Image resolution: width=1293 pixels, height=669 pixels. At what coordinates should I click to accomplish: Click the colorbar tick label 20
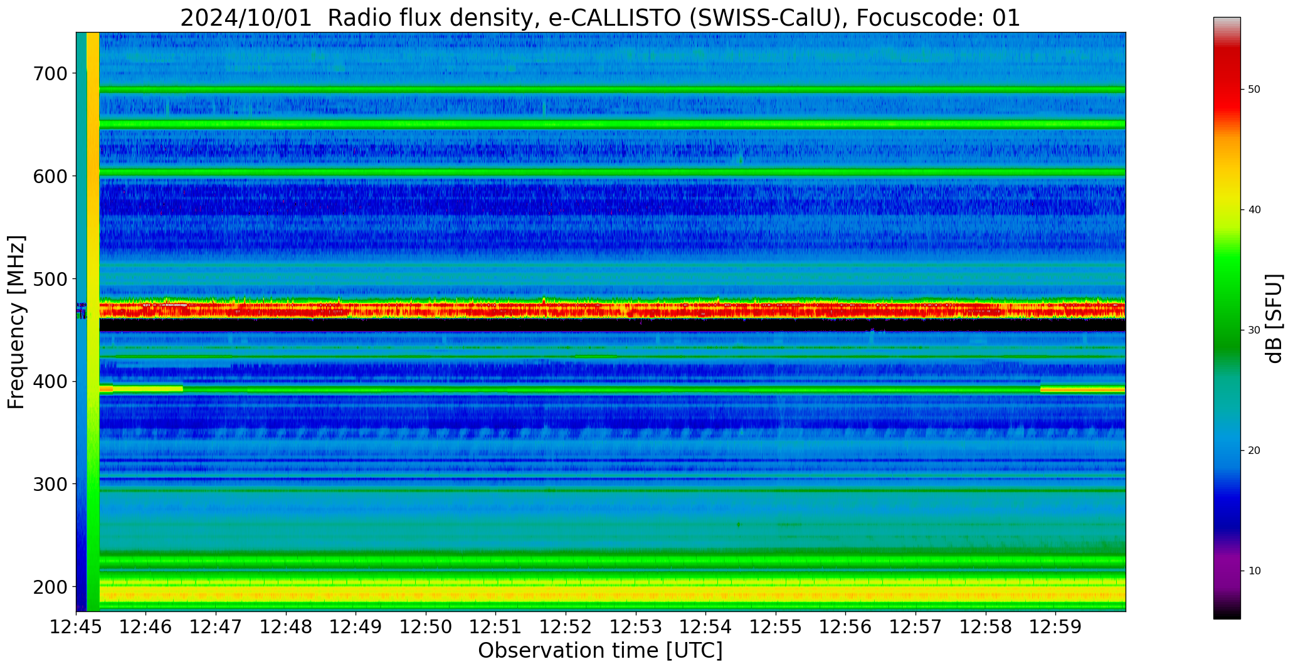1254,451
